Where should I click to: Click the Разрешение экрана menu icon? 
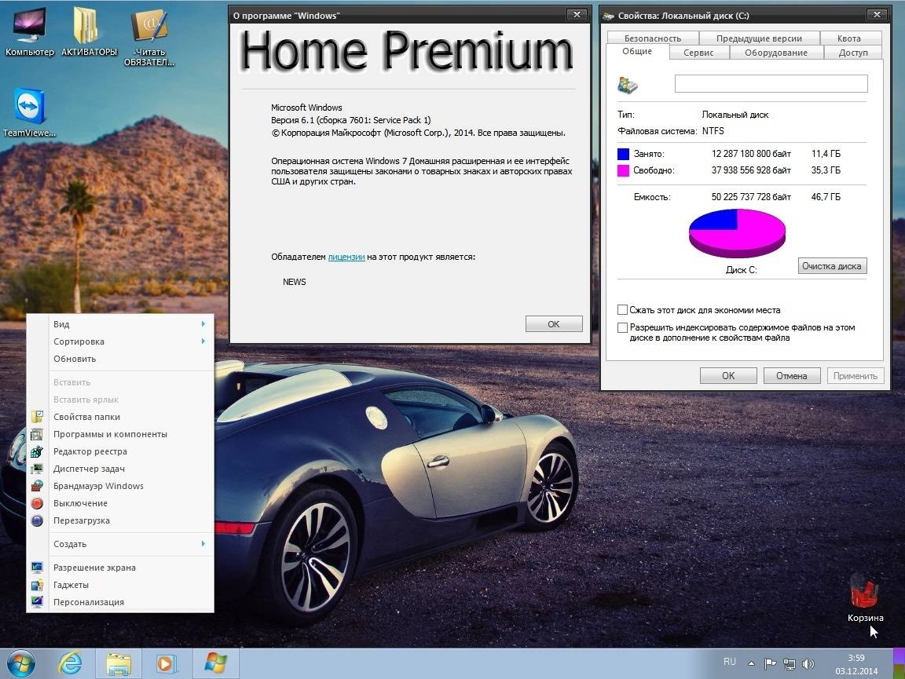[37, 567]
